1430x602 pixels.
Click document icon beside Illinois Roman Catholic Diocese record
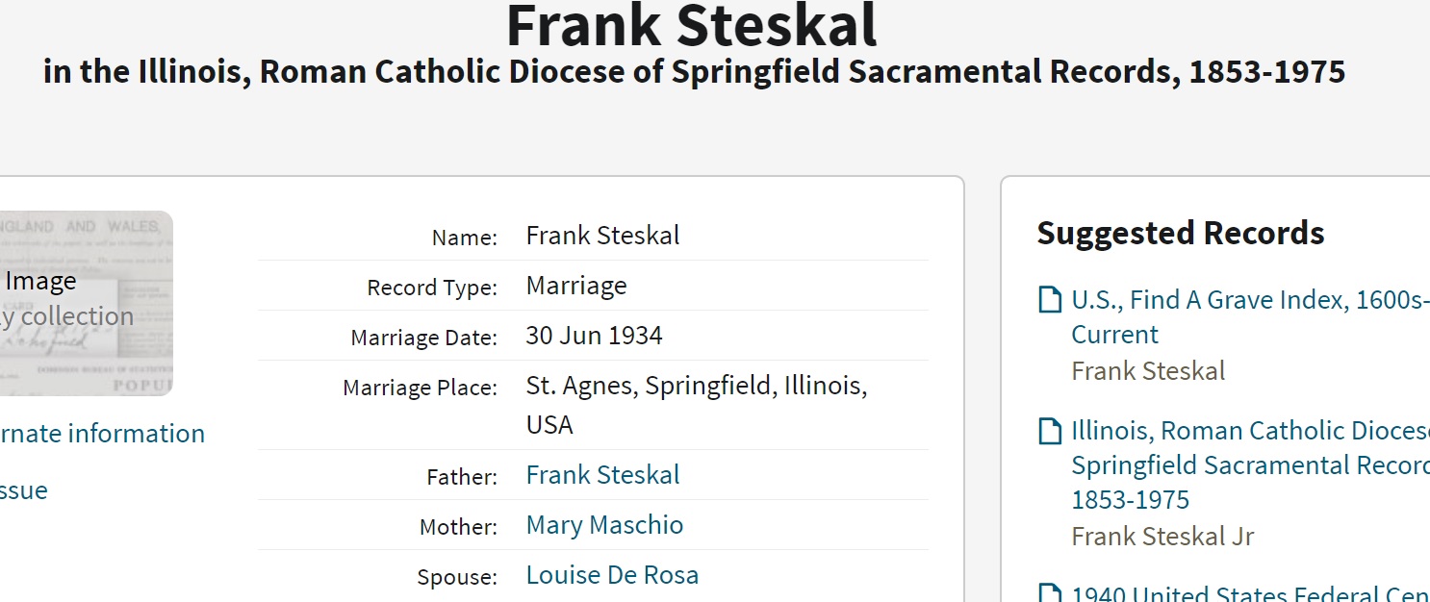pyautogui.click(x=1050, y=432)
